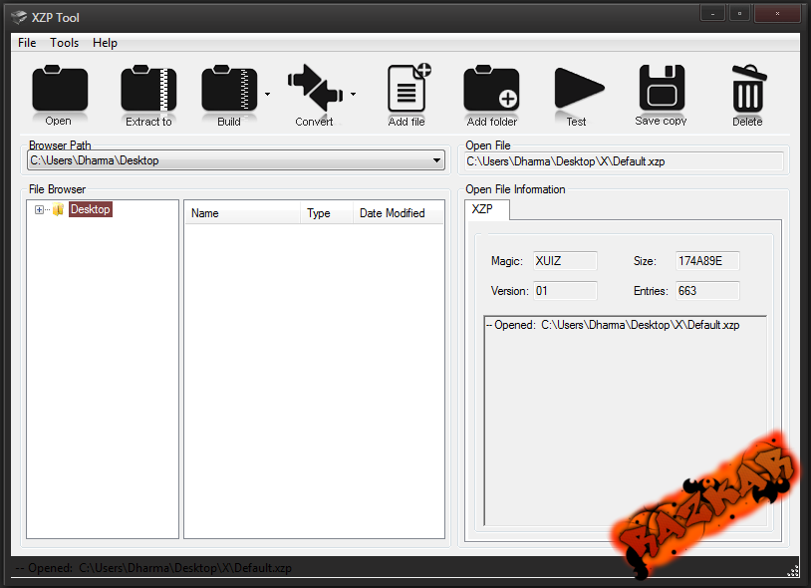Image resolution: width=811 pixels, height=588 pixels.
Task: Sort by Name column header
Action: [242, 213]
